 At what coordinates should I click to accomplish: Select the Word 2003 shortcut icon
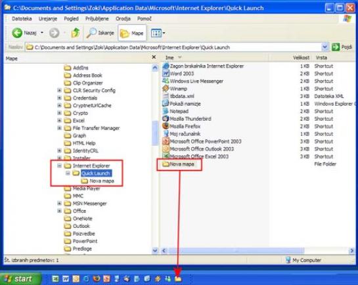pyautogui.click(x=166, y=74)
